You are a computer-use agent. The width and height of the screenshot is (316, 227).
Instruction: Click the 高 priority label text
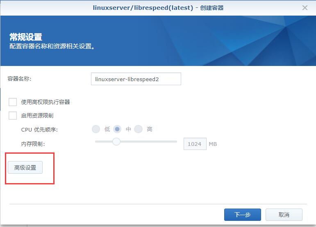tap(150, 129)
